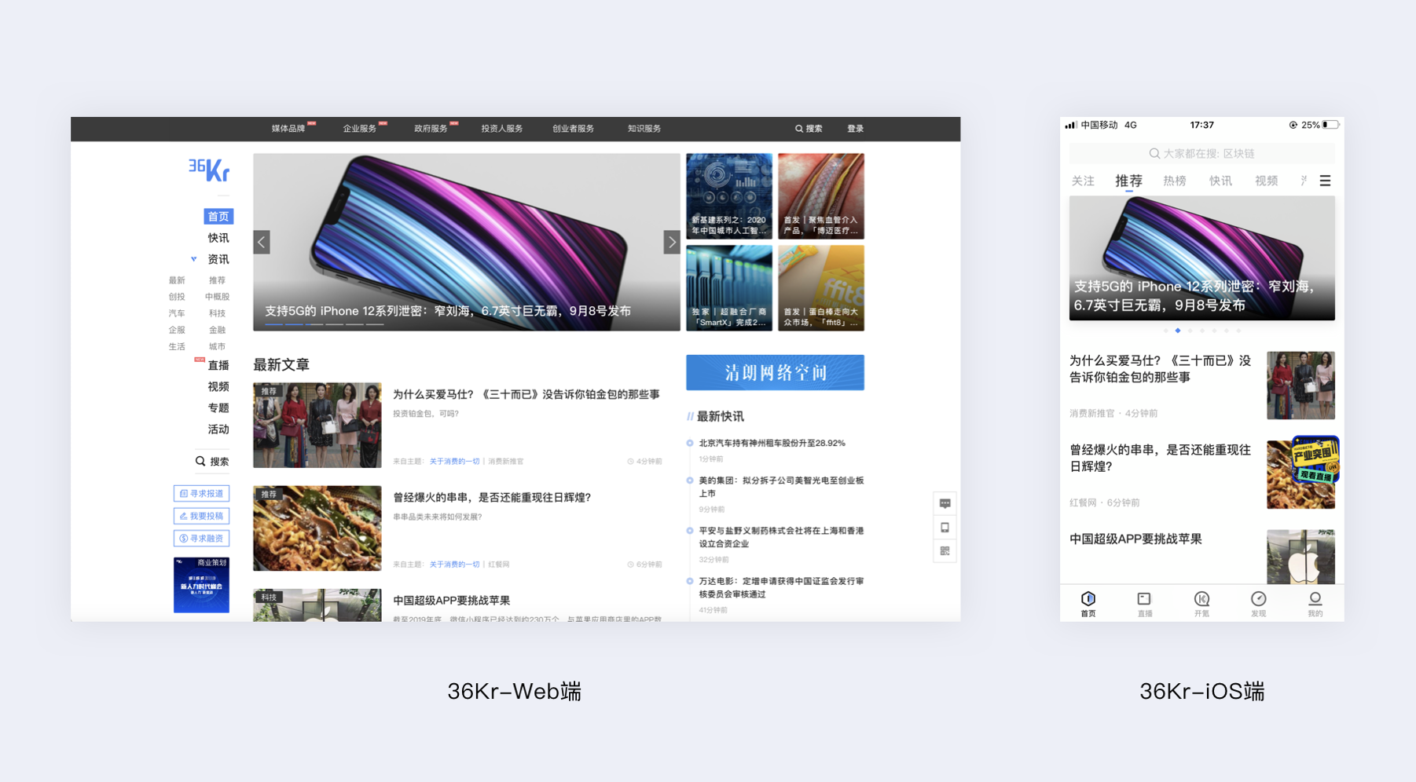Open the hamburger menu in the iOS app
This screenshot has height=782, width=1416.
pyautogui.click(x=1325, y=181)
